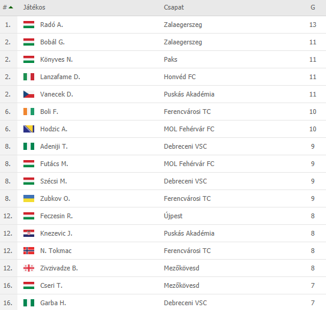The height and width of the screenshot is (310, 326).
Task: Click the Nigerian flag beside Adeniji T.
Action: tap(29, 146)
